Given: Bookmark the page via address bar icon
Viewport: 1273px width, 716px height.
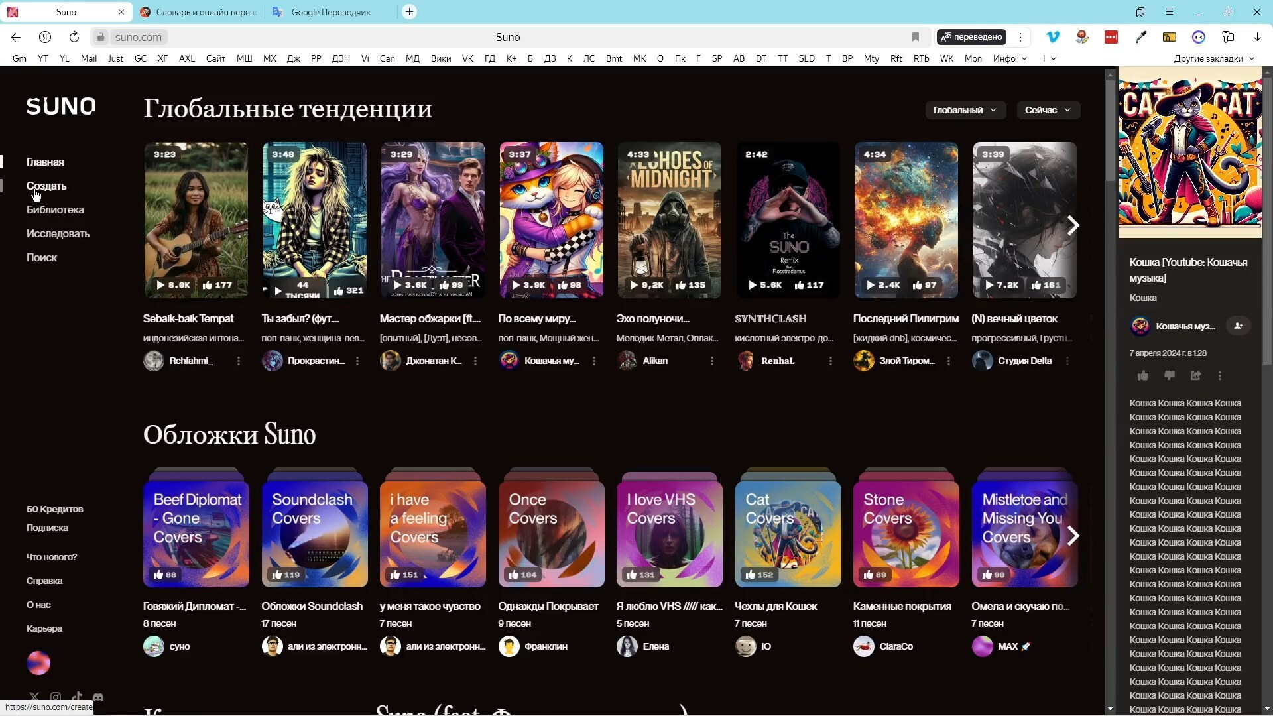Looking at the screenshot, I should click(x=916, y=37).
